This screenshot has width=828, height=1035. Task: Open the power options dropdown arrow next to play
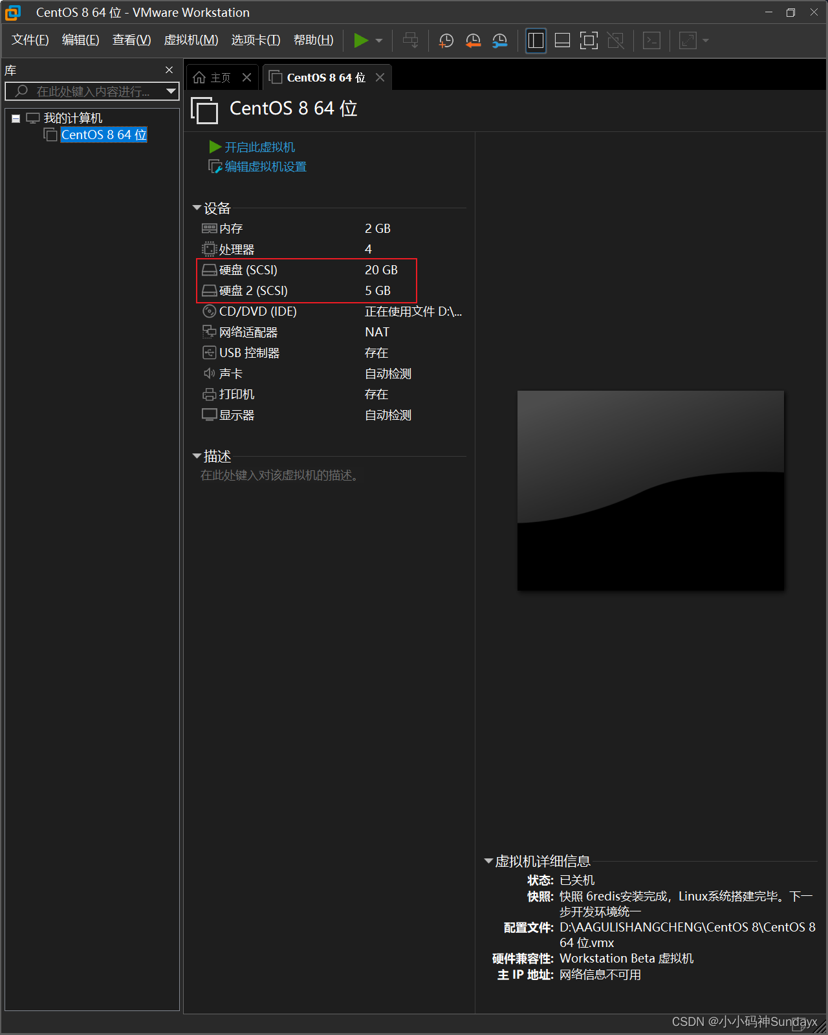379,41
